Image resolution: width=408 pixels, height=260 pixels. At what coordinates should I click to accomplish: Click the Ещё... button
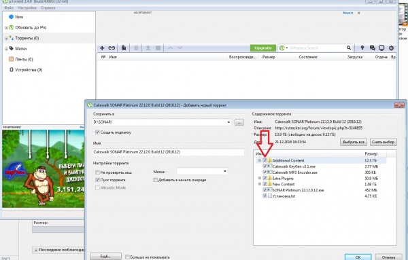click(x=105, y=257)
